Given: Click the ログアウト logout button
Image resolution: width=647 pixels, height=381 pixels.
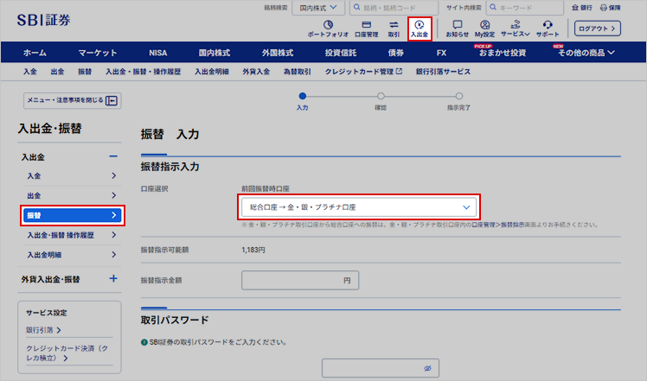Looking at the screenshot, I should pyautogui.click(x=598, y=29).
